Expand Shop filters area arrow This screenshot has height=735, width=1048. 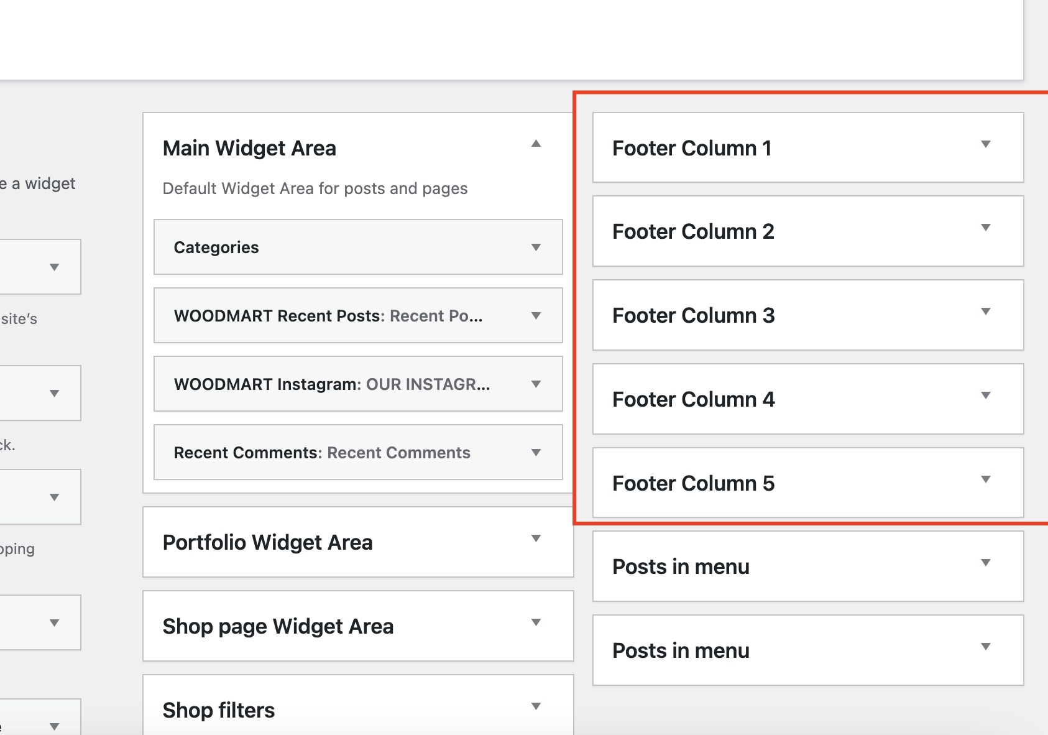pyautogui.click(x=536, y=706)
